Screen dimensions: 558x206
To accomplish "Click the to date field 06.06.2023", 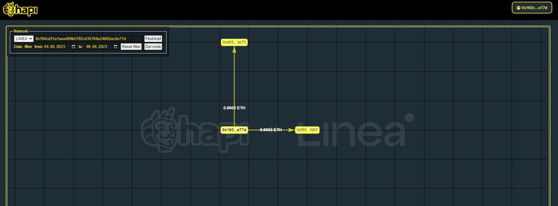I will (102, 47).
